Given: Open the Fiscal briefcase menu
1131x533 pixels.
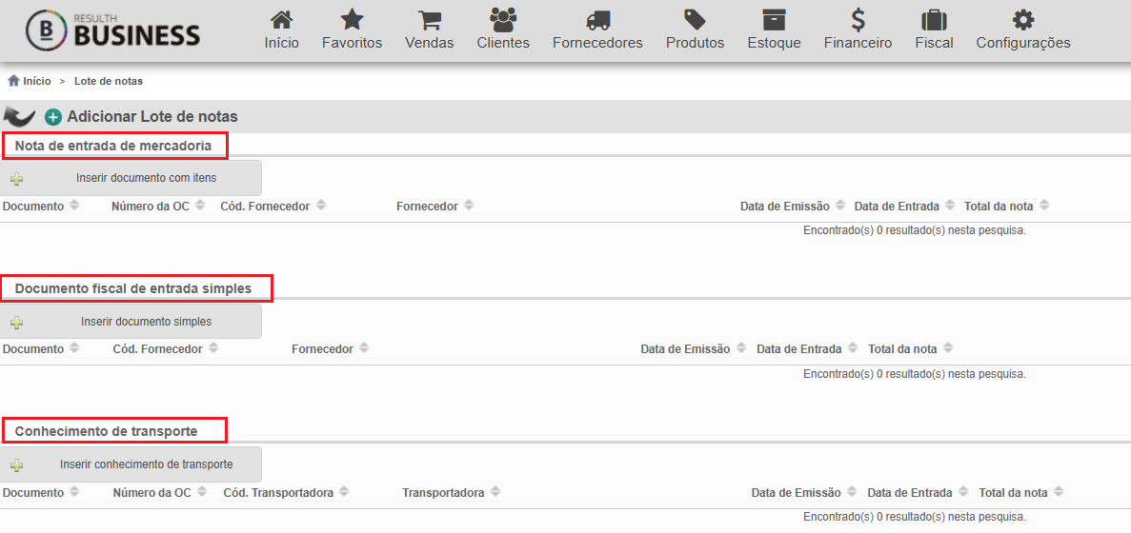Looking at the screenshot, I should point(934,30).
